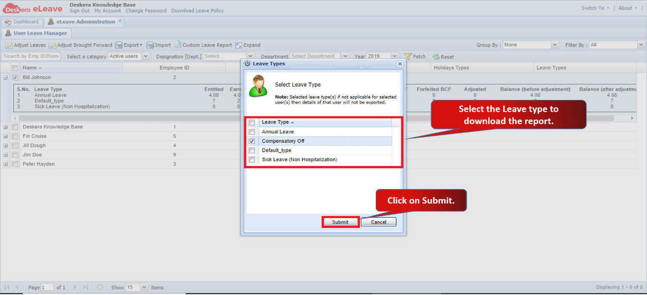Click Download Leave Policy link
The height and width of the screenshot is (295, 647).
click(198, 11)
